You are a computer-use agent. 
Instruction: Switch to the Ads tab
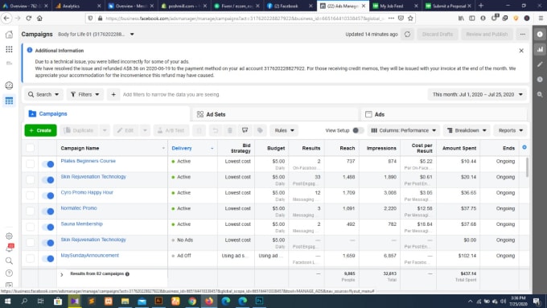[444, 114]
